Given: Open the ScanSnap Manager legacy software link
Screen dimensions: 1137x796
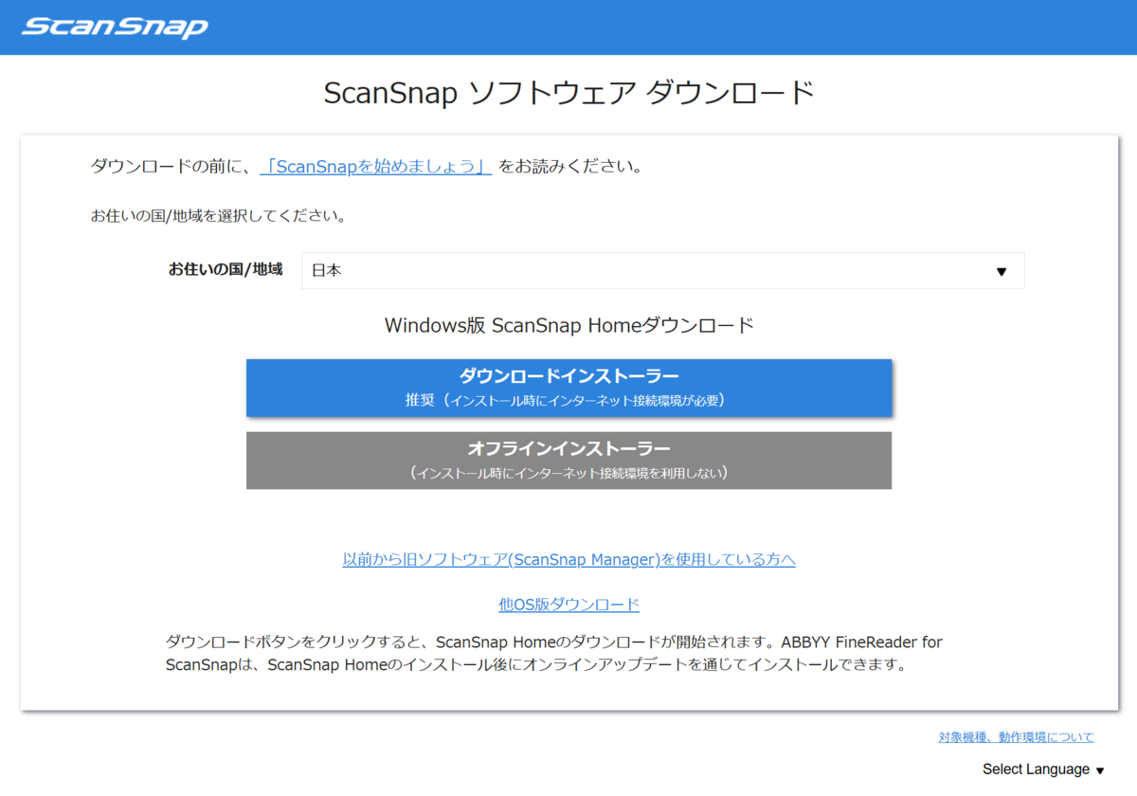Looking at the screenshot, I should click(568, 559).
